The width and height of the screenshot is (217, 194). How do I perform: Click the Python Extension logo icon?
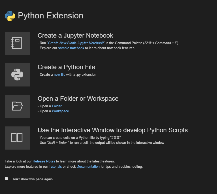(x=10, y=16)
